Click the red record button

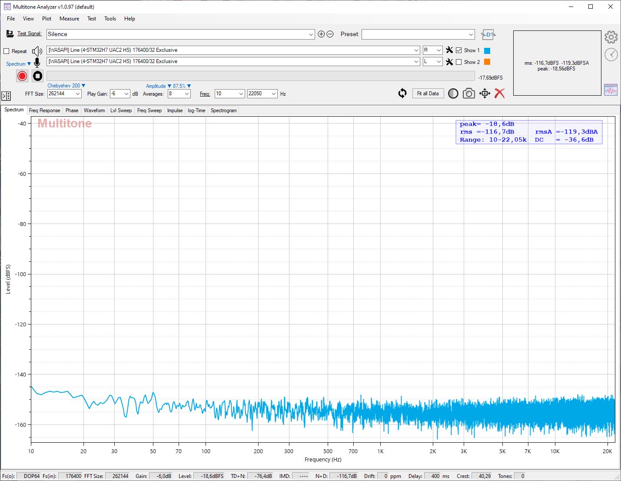22,76
